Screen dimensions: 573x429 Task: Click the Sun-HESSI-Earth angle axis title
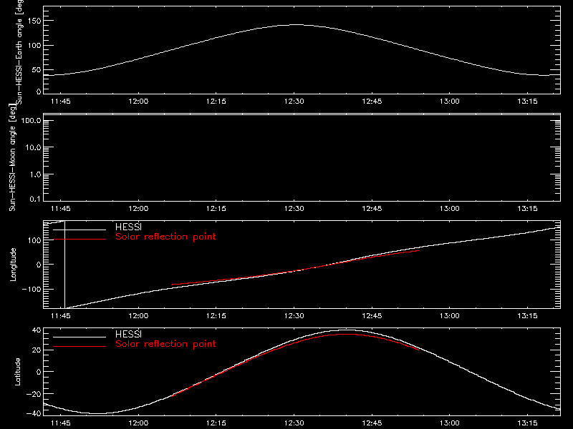[19, 51]
